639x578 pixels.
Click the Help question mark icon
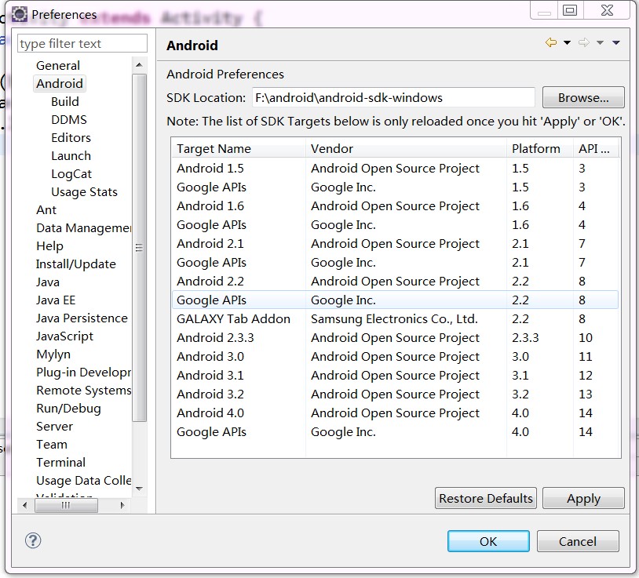[x=33, y=540]
